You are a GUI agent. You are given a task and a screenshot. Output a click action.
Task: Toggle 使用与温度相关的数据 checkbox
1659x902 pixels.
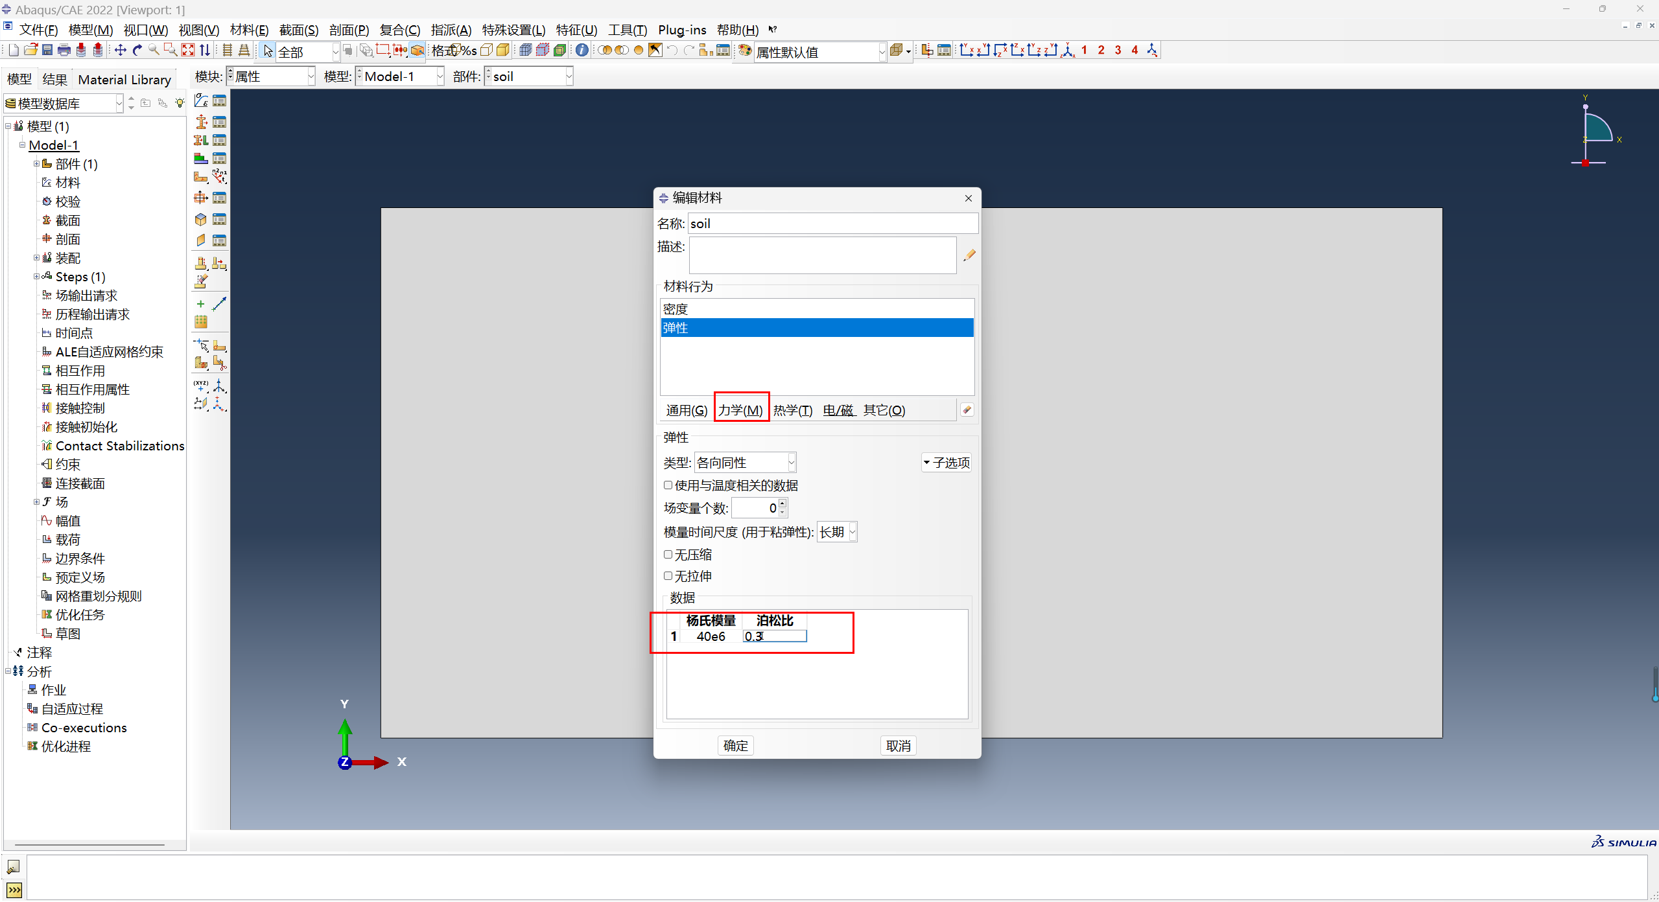668,485
